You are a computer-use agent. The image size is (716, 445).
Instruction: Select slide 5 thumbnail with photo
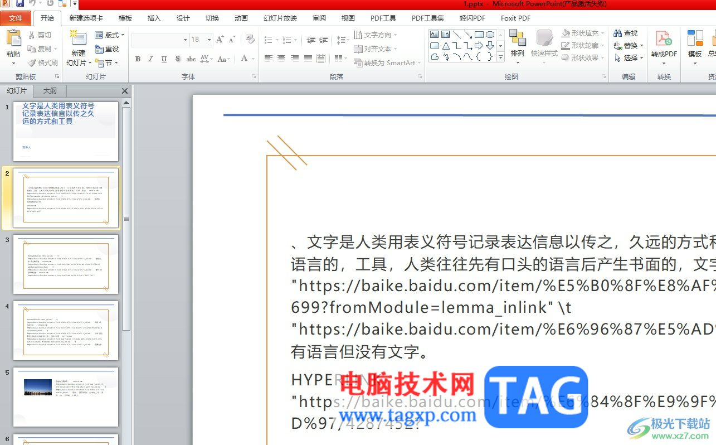(66, 397)
